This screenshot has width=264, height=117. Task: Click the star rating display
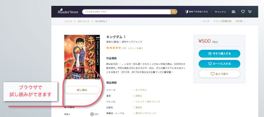click(114, 48)
